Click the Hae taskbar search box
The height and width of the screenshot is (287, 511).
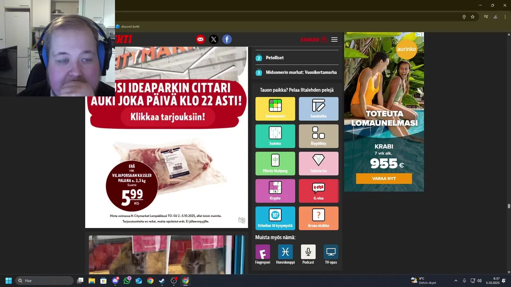coord(44,281)
